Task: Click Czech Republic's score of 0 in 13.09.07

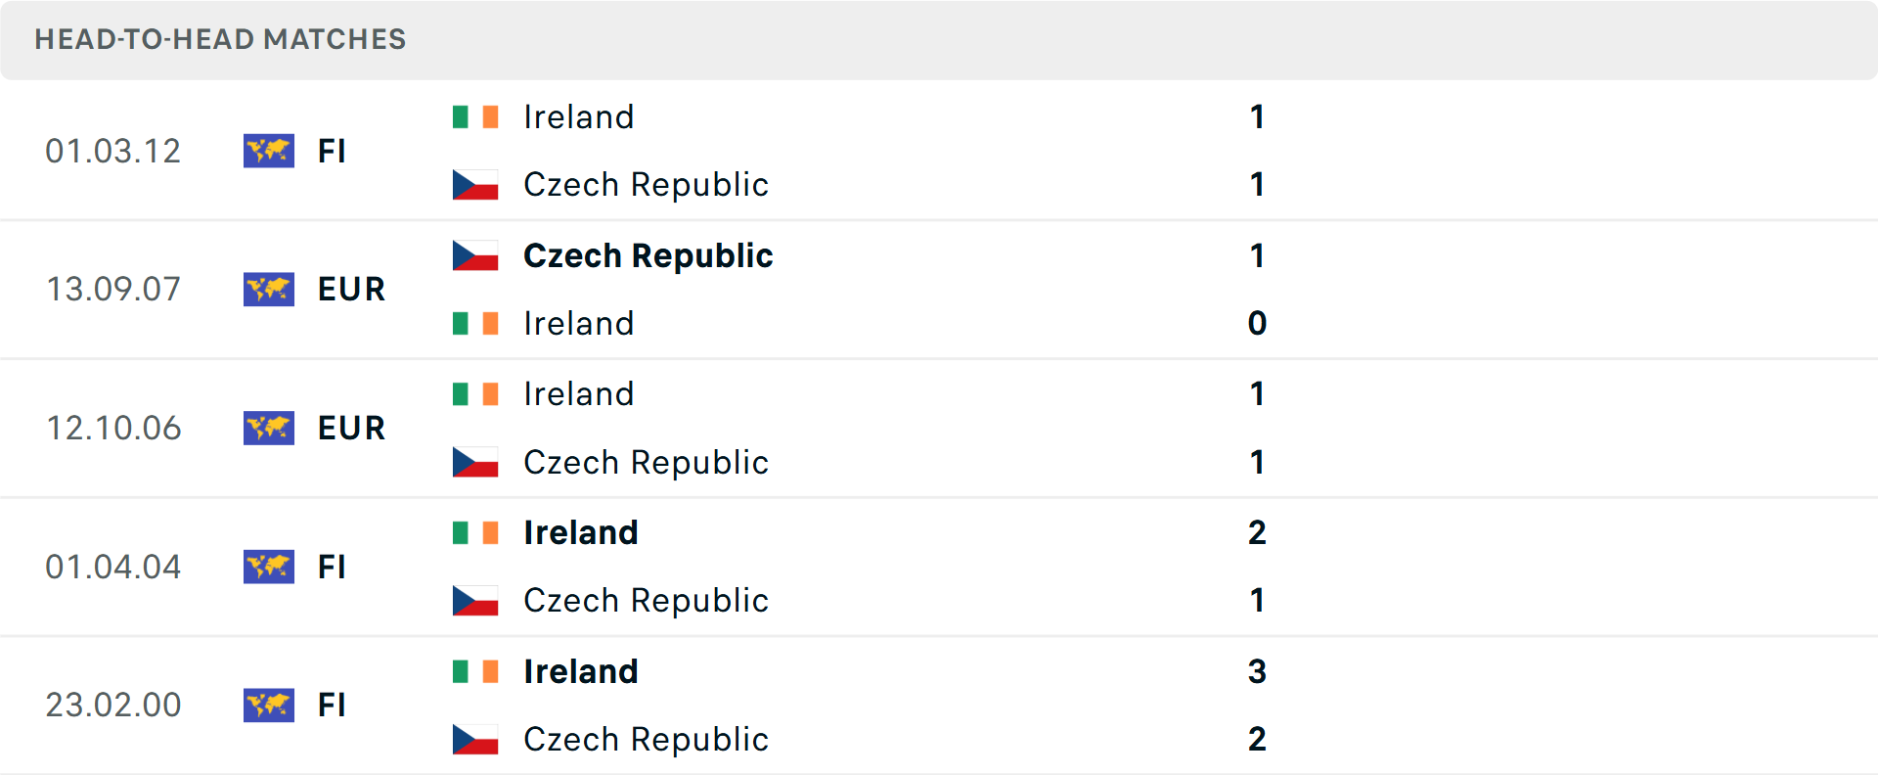Action: [1257, 323]
